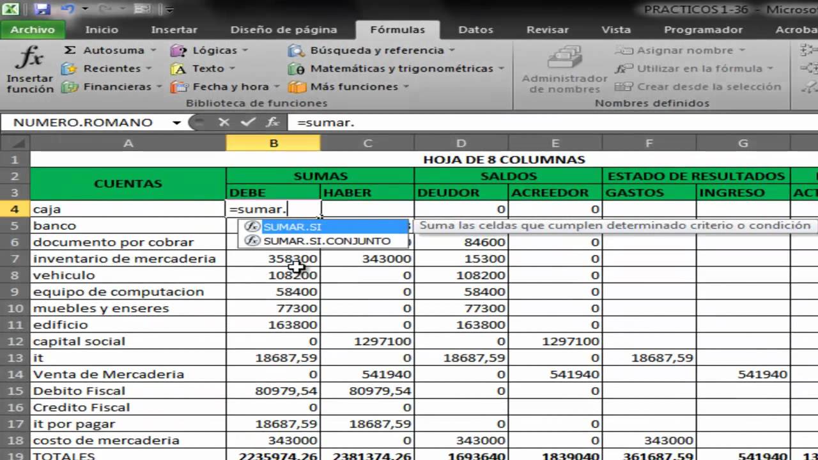The image size is (818, 460).
Task: Switch to the Vista tab
Action: [616, 29]
